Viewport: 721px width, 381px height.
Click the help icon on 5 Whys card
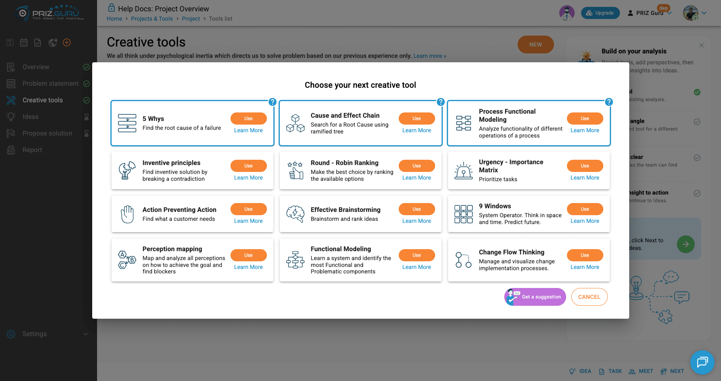click(x=273, y=102)
